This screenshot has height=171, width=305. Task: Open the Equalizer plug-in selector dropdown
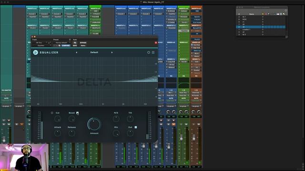tap(42, 46)
